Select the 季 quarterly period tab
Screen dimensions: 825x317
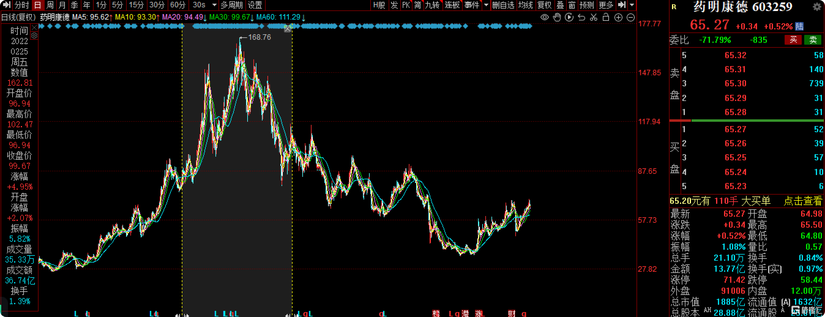point(74,5)
